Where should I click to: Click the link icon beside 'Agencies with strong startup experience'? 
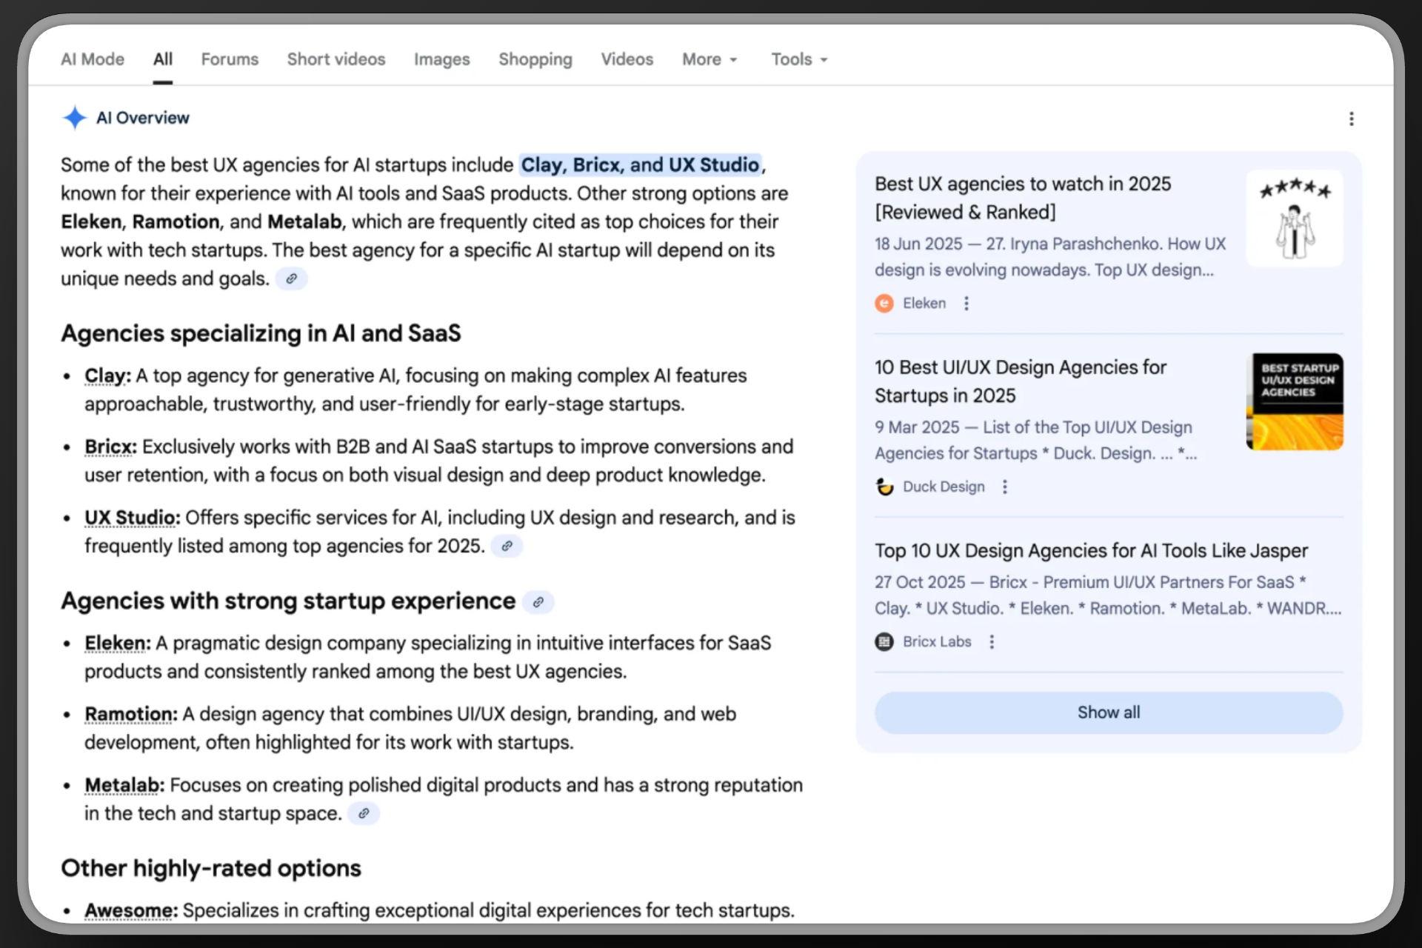point(538,602)
